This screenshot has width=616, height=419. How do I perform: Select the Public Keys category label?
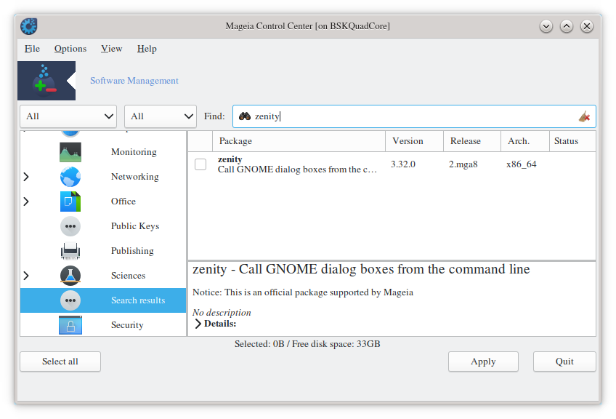coord(135,226)
